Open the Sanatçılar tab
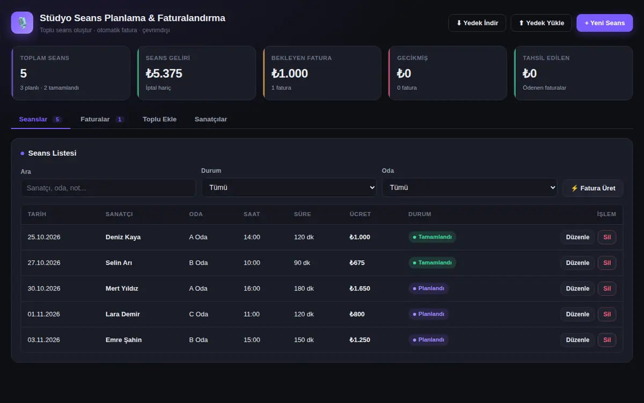The height and width of the screenshot is (403, 644). (x=211, y=119)
